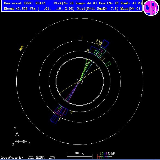This screenshot has height=160, width=160.
Task: Click the OPAL logo in the corner
Action: (x=151, y=8)
